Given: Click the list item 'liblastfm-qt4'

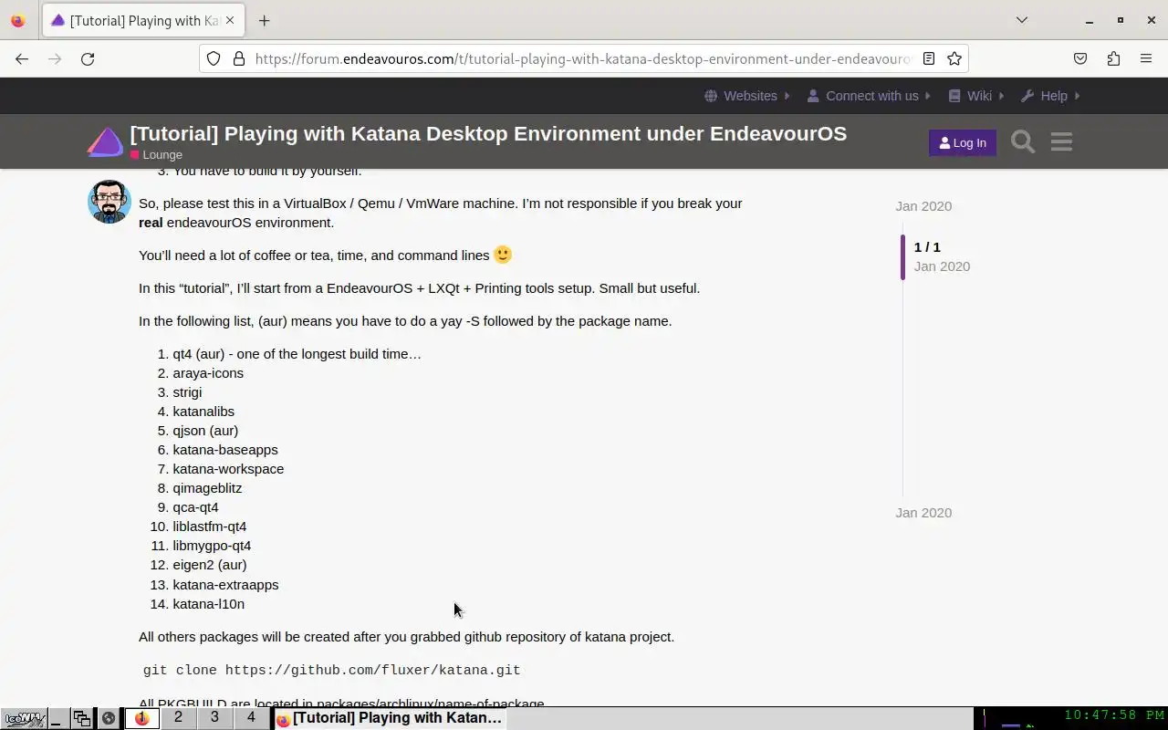Looking at the screenshot, I should (x=209, y=527).
